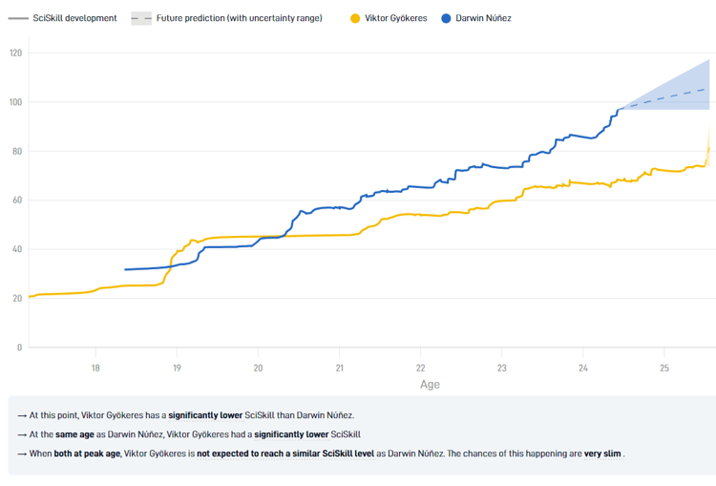The width and height of the screenshot is (716, 486).
Task: Click the underlined 'significantly lower' in second bullet
Action: (291, 434)
